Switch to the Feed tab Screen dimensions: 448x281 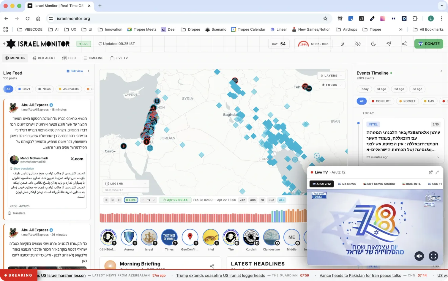69,58
